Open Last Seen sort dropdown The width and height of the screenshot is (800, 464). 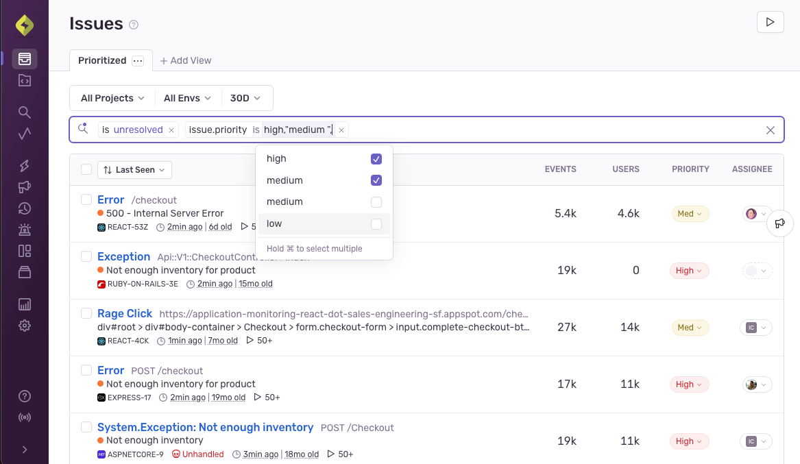134,170
